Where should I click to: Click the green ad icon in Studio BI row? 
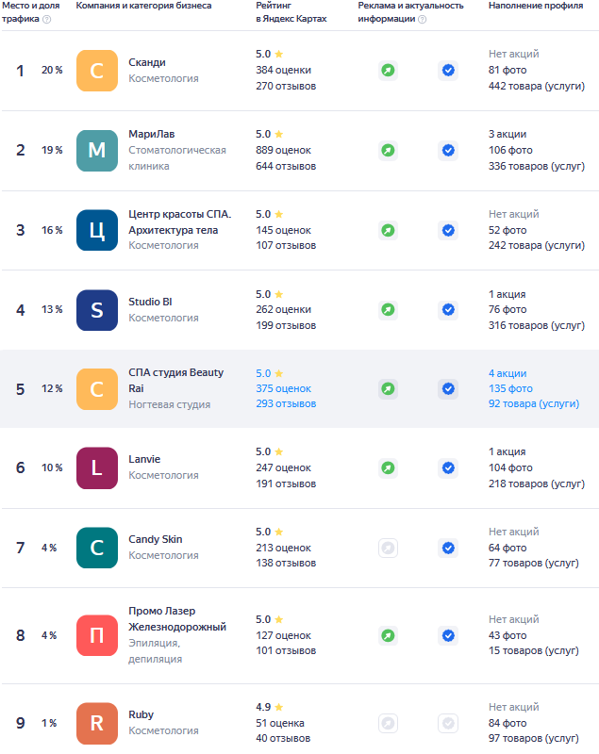pos(388,310)
